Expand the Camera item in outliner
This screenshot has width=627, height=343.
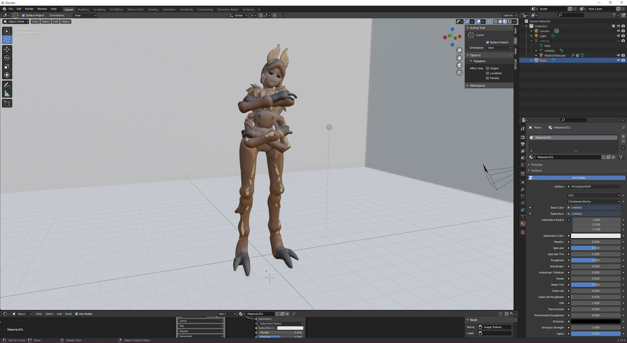click(x=531, y=31)
